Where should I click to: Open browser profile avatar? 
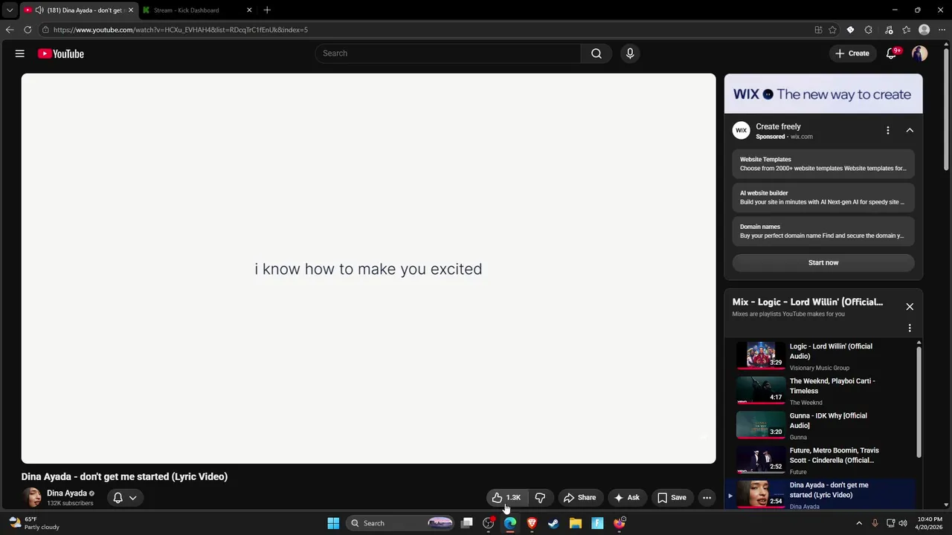click(x=924, y=30)
